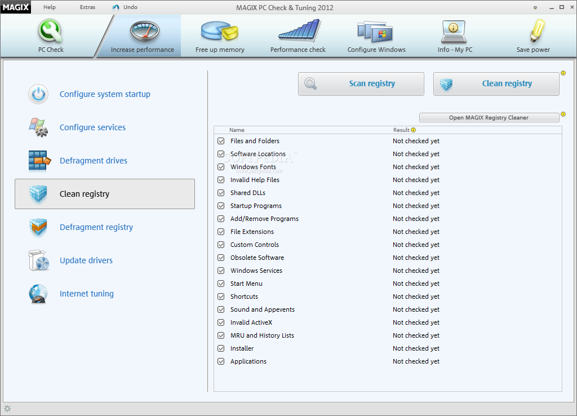The image size is (577, 416).
Task: Uncheck the Sound and Appevents checkbox
Action: [221, 309]
